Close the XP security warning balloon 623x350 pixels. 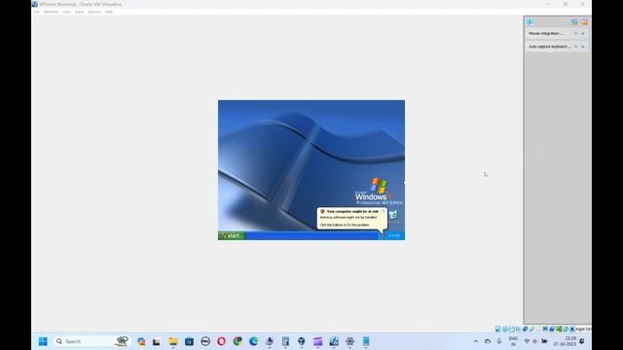click(384, 211)
